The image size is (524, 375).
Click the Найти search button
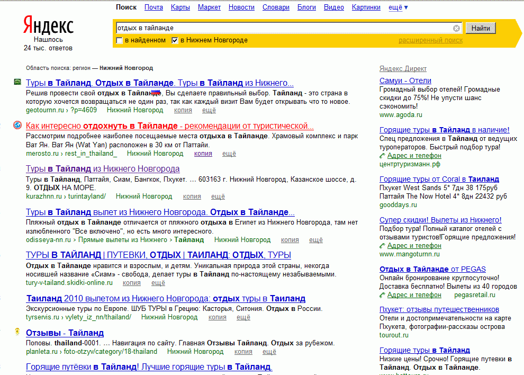(481, 28)
